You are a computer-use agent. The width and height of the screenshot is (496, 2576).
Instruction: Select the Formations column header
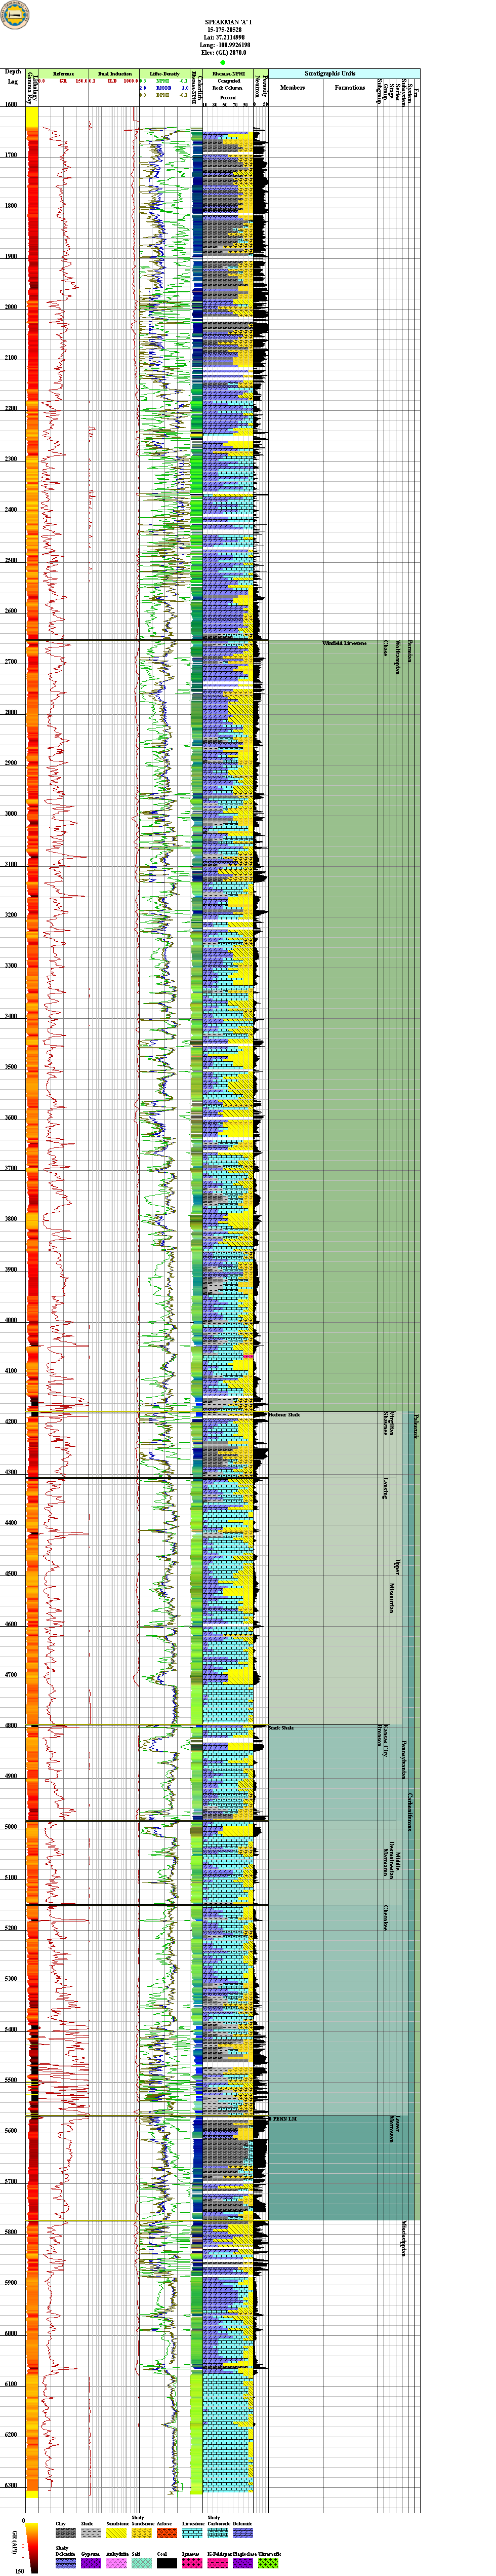pos(350,87)
